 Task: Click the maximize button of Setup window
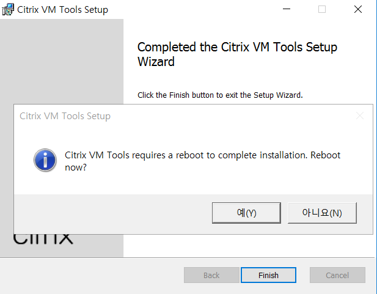coord(322,10)
